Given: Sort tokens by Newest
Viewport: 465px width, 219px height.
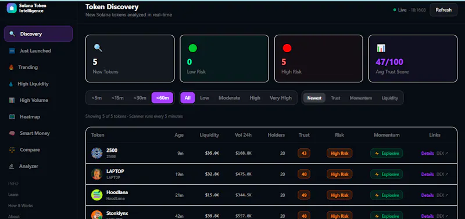Looking at the screenshot, I should [314, 98].
